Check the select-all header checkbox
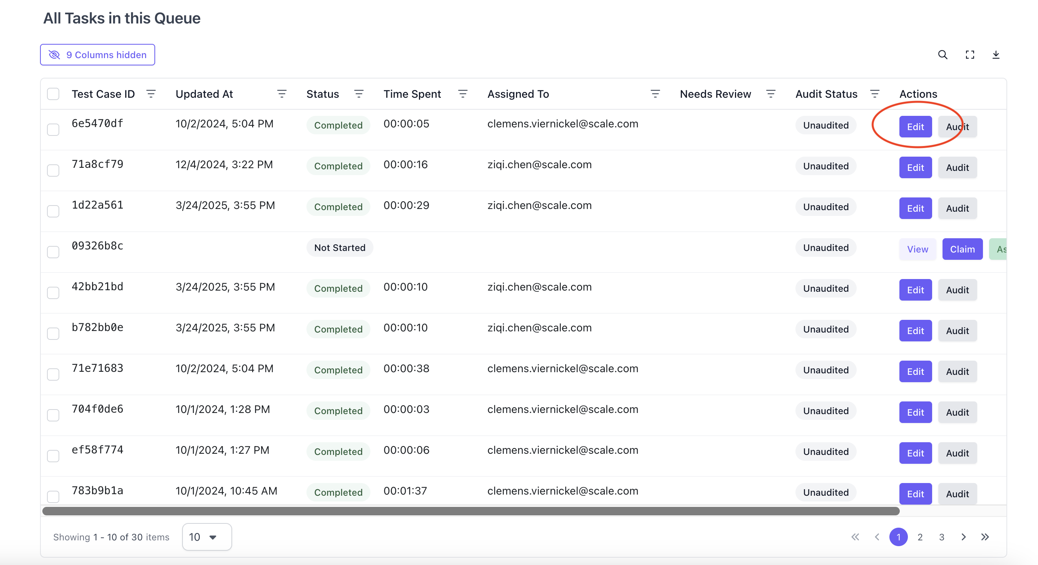Image resolution: width=1038 pixels, height=565 pixels. pyautogui.click(x=53, y=94)
